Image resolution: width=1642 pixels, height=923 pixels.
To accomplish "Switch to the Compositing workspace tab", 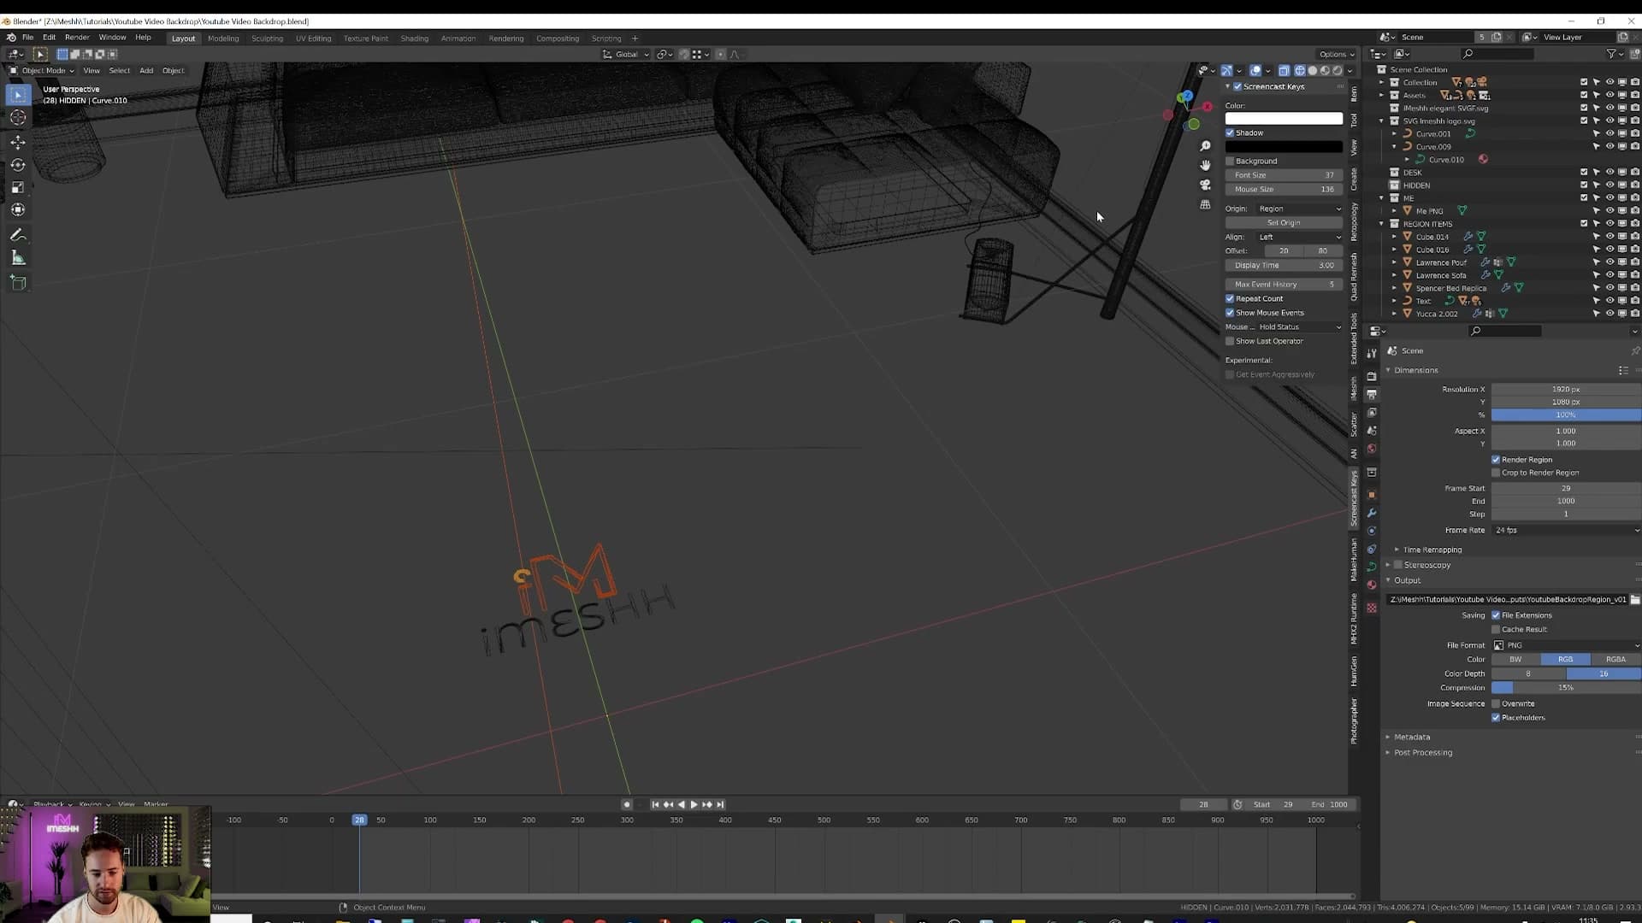I will coord(558,38).
